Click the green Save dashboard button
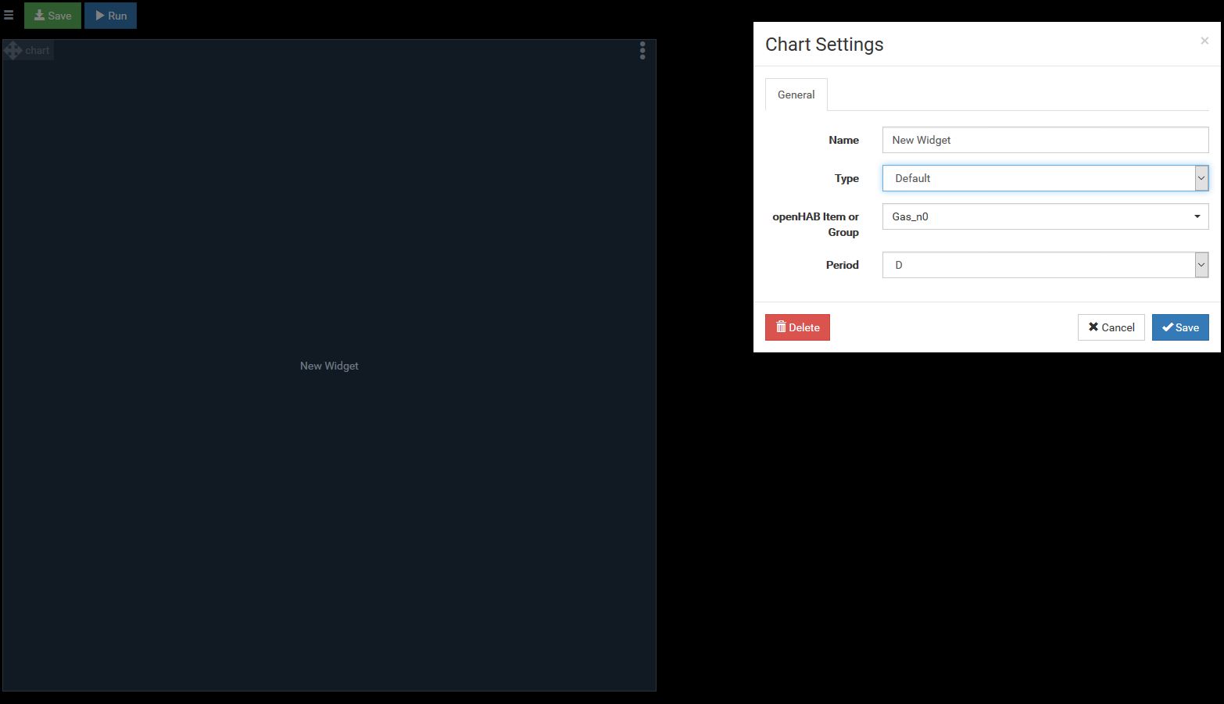 (52, 16)
